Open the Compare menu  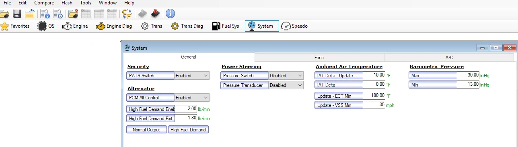click(x=44, y=3)
